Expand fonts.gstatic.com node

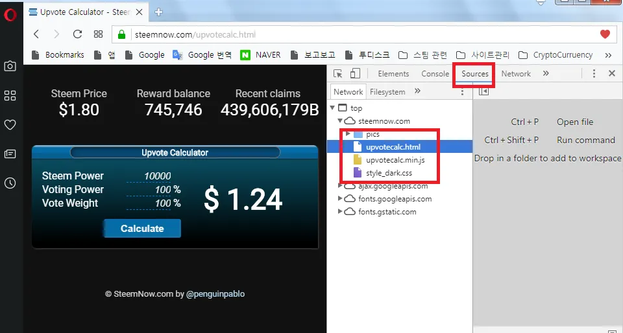coord(339,212)
